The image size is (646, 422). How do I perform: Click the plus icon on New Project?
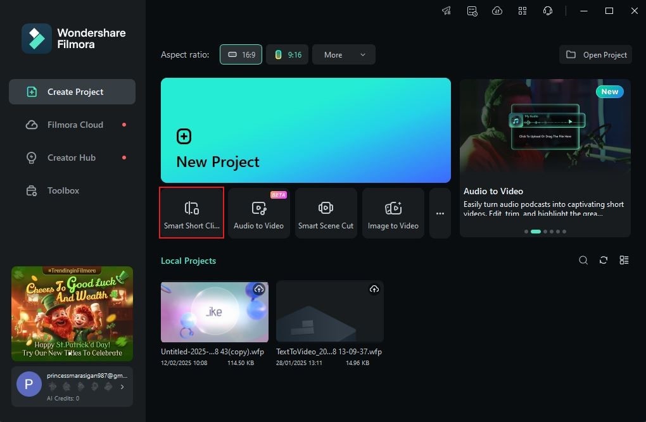coord(184,136)
